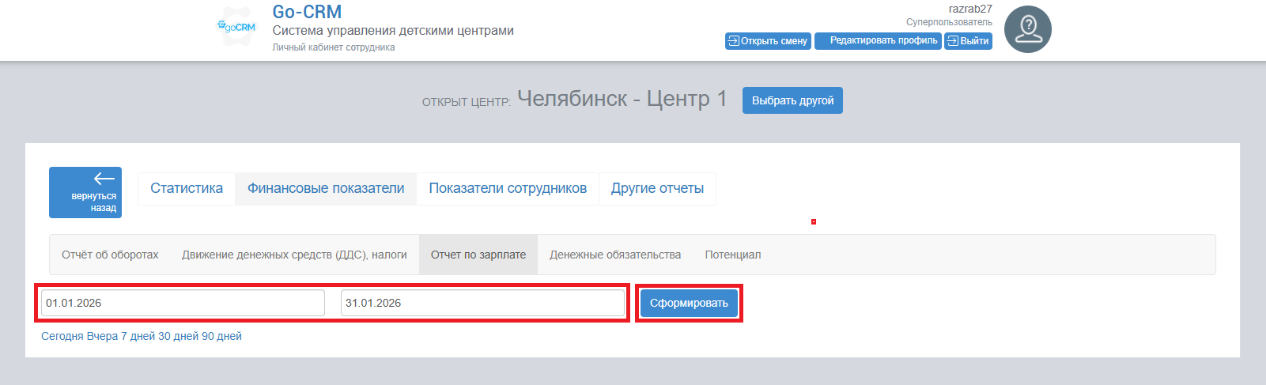Open shift via 'Открыть смену' button

(x=768, y=41)
